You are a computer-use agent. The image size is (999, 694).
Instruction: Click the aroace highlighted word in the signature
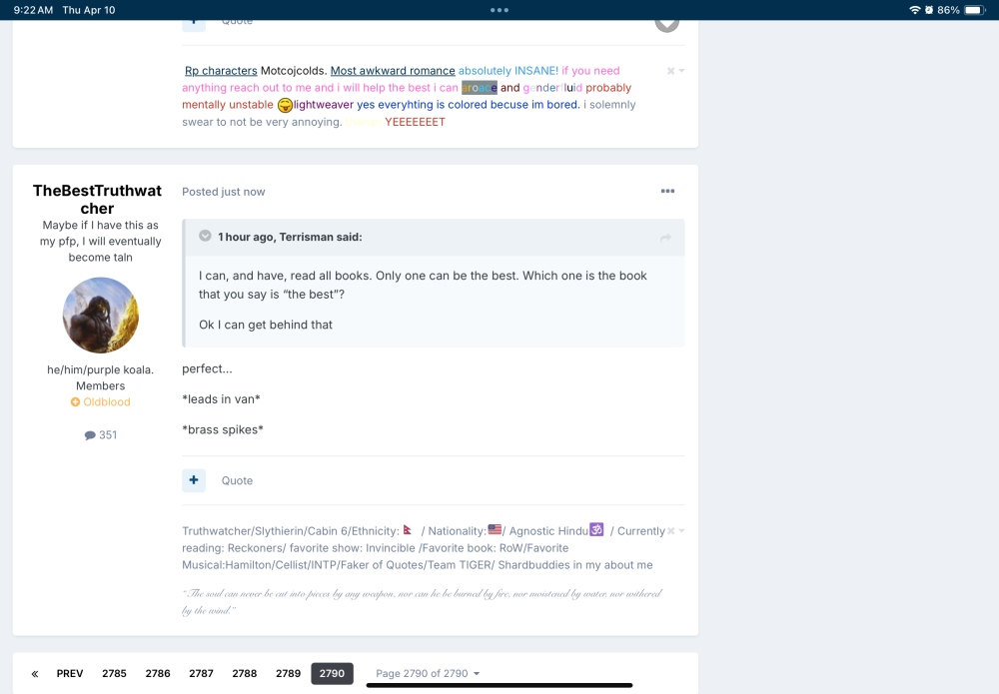point(480,88)
